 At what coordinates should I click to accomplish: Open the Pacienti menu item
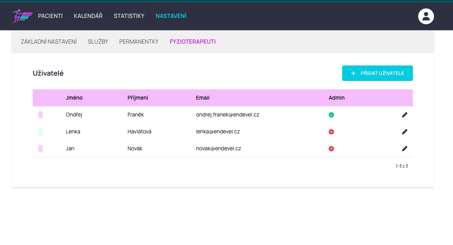[50, 16]
